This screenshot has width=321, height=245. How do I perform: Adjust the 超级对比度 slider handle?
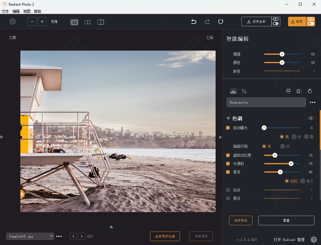click(275, 155)
